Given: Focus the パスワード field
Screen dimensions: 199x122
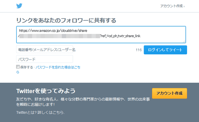Looking at the screenshot, I should (45, 59).
